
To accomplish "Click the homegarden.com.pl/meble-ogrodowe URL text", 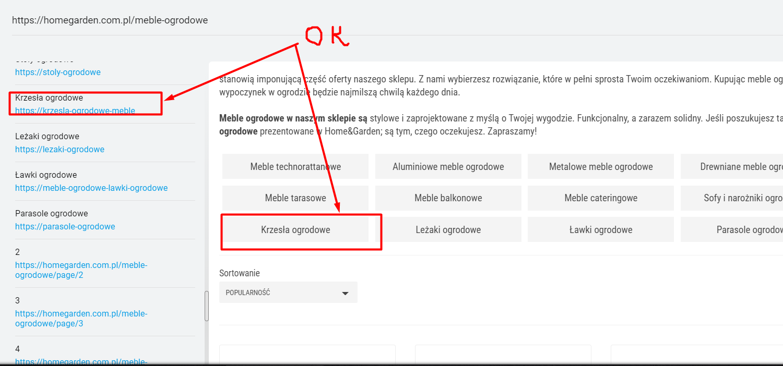I will 110,20.
